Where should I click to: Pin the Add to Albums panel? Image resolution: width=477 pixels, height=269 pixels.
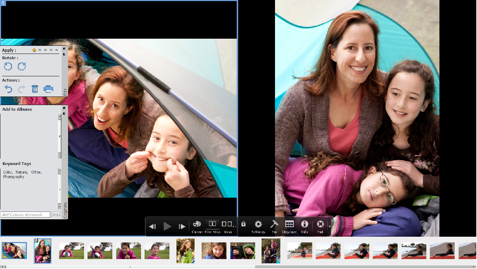tap(64, 112)
